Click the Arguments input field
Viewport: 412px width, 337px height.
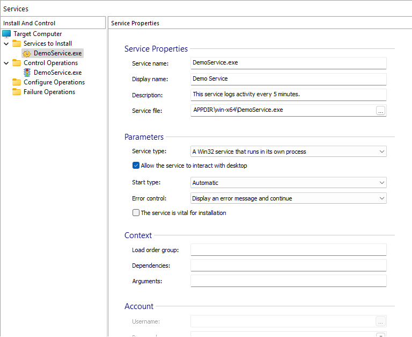pos(288,281)
